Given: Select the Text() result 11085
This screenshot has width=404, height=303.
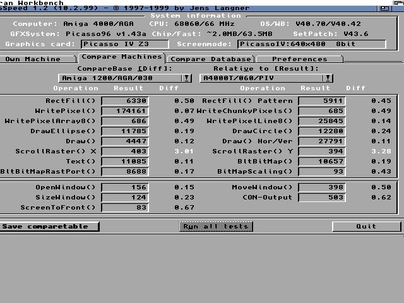Looking at the screenshot, I should (x=125, y=162).
